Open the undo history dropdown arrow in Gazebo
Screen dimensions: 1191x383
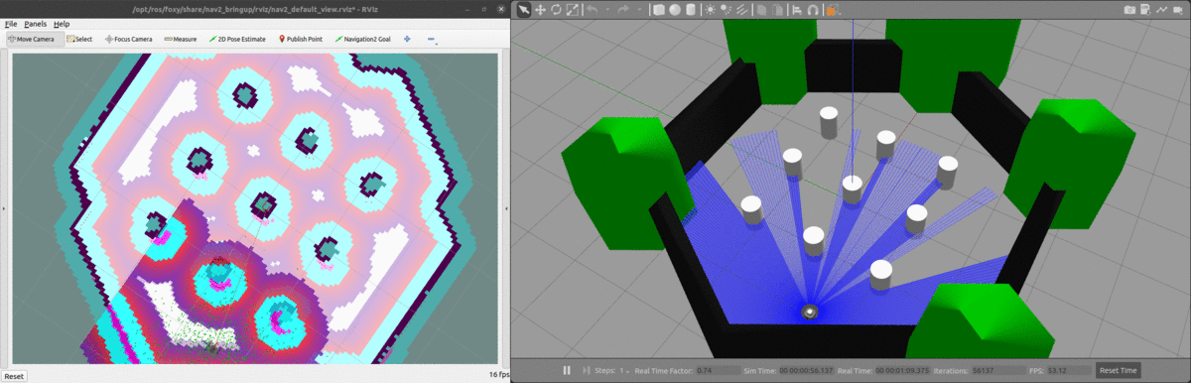[x=607, y=10]
